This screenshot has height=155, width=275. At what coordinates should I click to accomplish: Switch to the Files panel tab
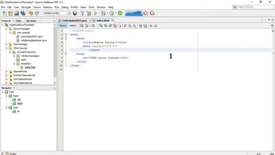[x=18, y=21]
